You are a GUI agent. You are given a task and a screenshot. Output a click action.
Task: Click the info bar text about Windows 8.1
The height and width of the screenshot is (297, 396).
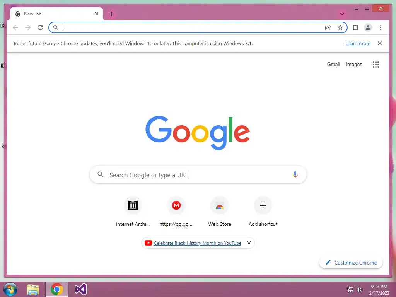tap(133, 43)
